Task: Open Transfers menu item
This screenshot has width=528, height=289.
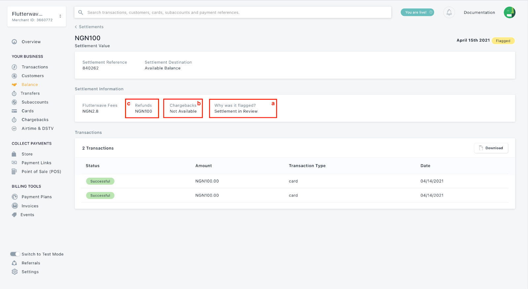Action: [30, 93]
